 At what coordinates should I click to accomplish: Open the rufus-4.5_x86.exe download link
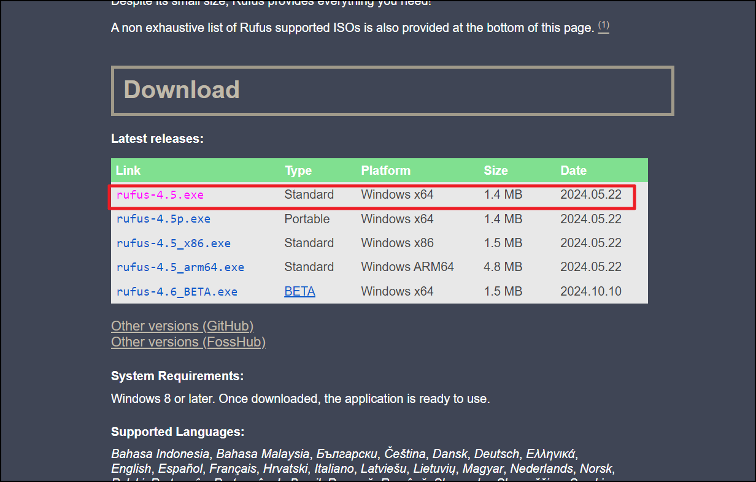click(x=174, y=243)
